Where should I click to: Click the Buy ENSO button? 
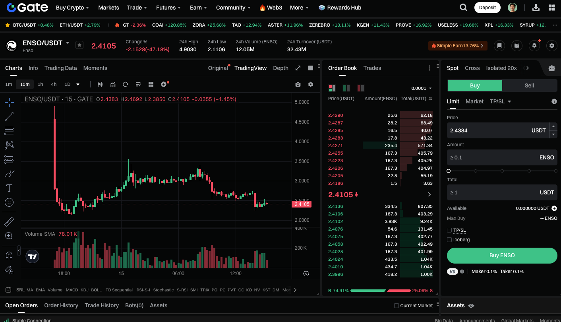click(502, 256)
